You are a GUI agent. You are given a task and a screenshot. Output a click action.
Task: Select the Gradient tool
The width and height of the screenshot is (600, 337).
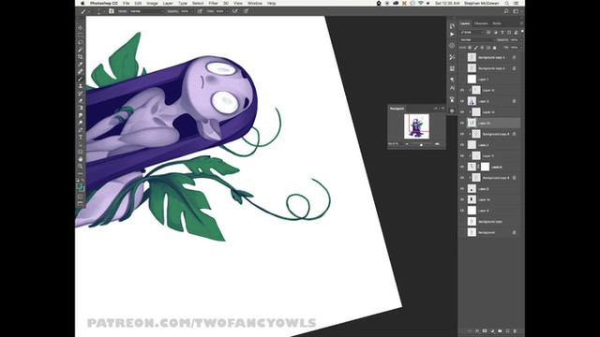click(80, 109)
